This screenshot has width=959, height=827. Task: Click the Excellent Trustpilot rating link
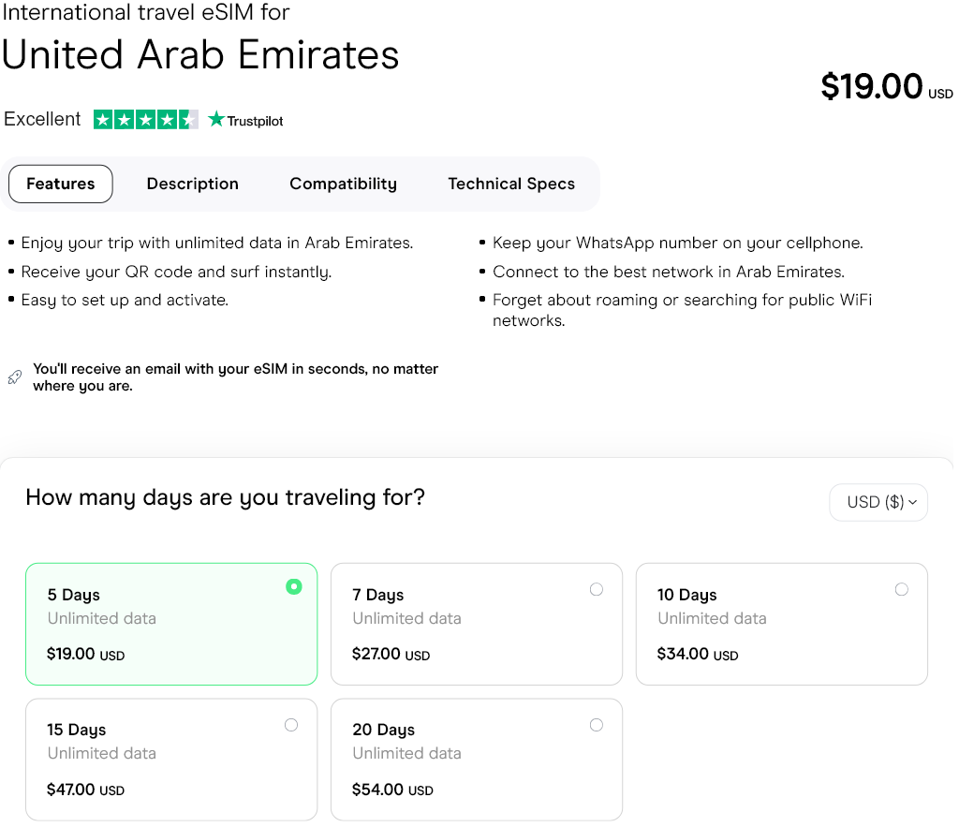click(x=42, y=119)
